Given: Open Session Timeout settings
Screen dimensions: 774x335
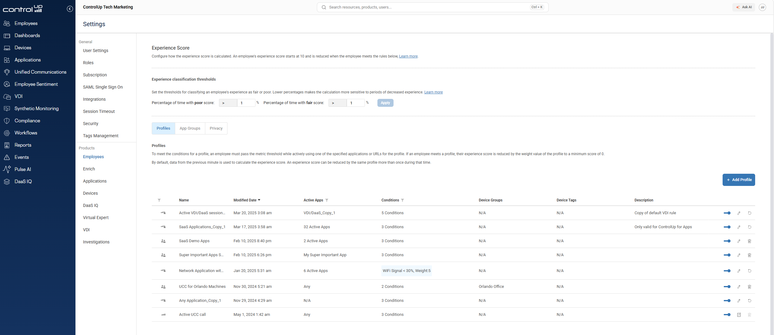Looking at the screenshot, I should 99,111.
